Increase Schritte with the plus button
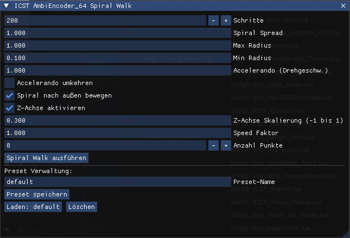350x238 pixels. click(x=226, y=20)
